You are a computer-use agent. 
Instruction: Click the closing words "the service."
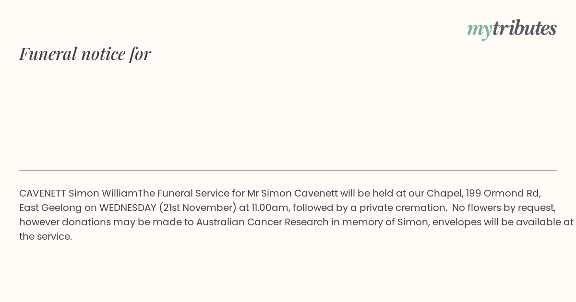46,236
